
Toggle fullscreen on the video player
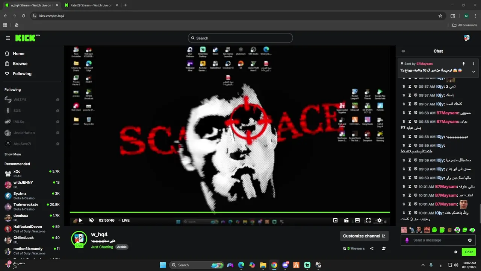368,221
